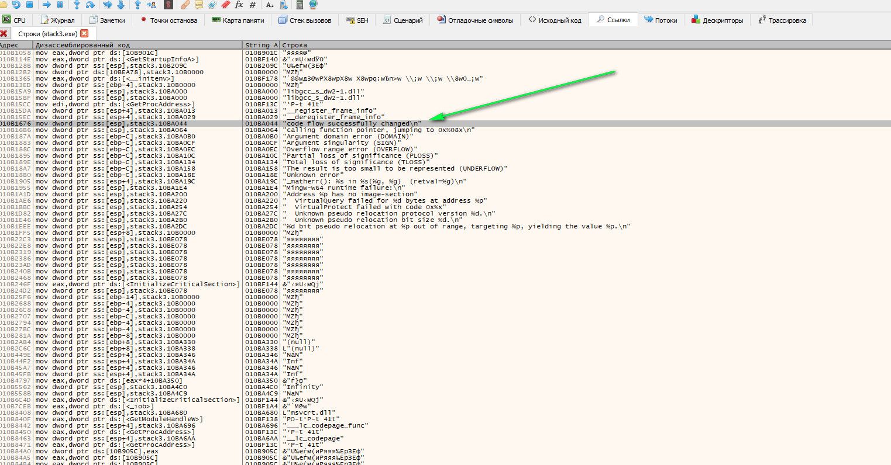Open the Трассировка tab
This screenshot has height=465, width=891.
782,20
